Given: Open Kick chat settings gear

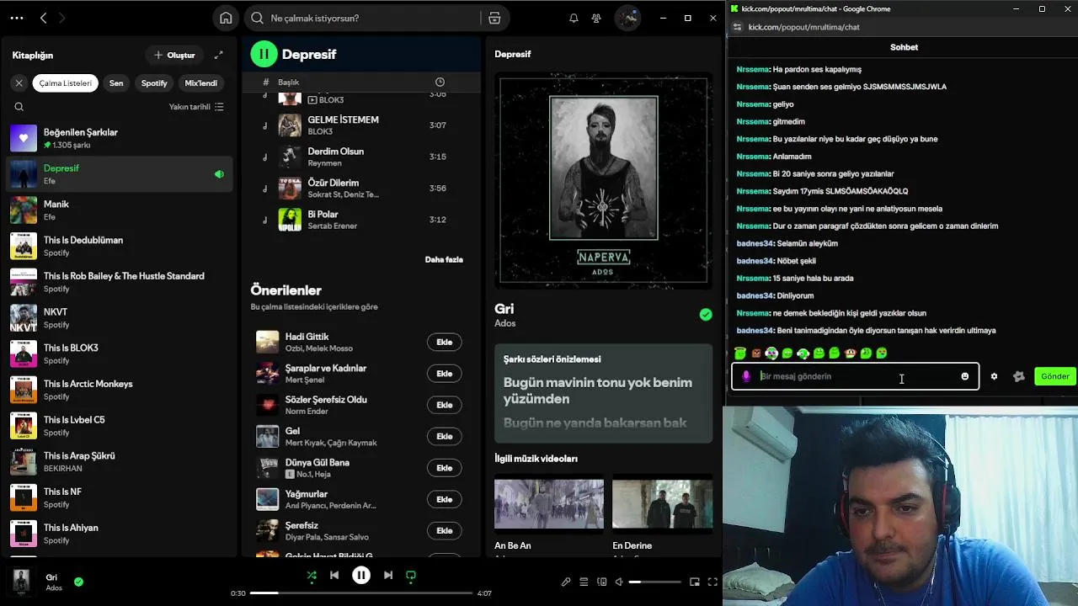Looking at the screenshot, I should coord(994,376).
